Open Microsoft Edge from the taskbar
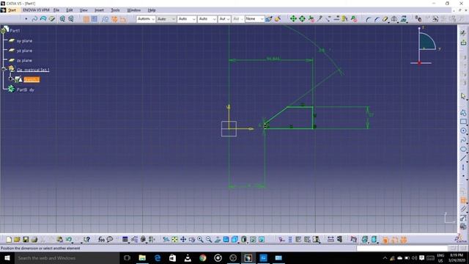 click(158, 257)
